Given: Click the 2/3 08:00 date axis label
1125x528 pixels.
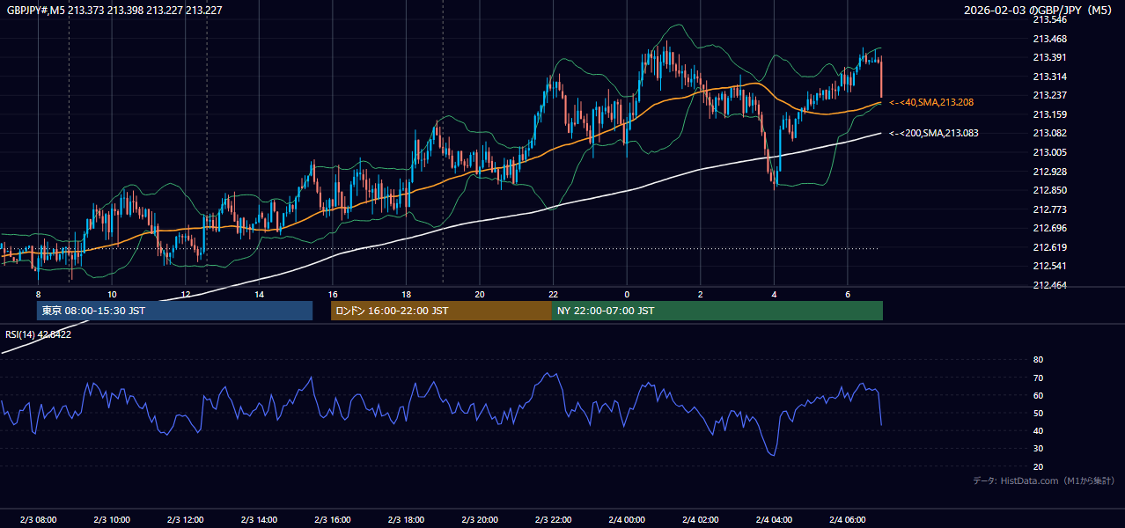Looking at the screenshot, I should (38, 520).
